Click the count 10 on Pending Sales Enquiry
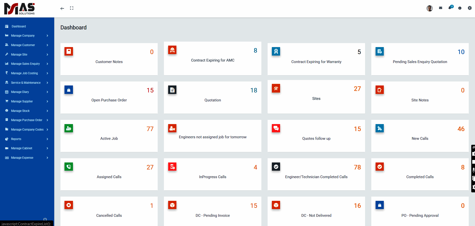The width and height of the screenshot is (475, 226). (x=461, y=52)
